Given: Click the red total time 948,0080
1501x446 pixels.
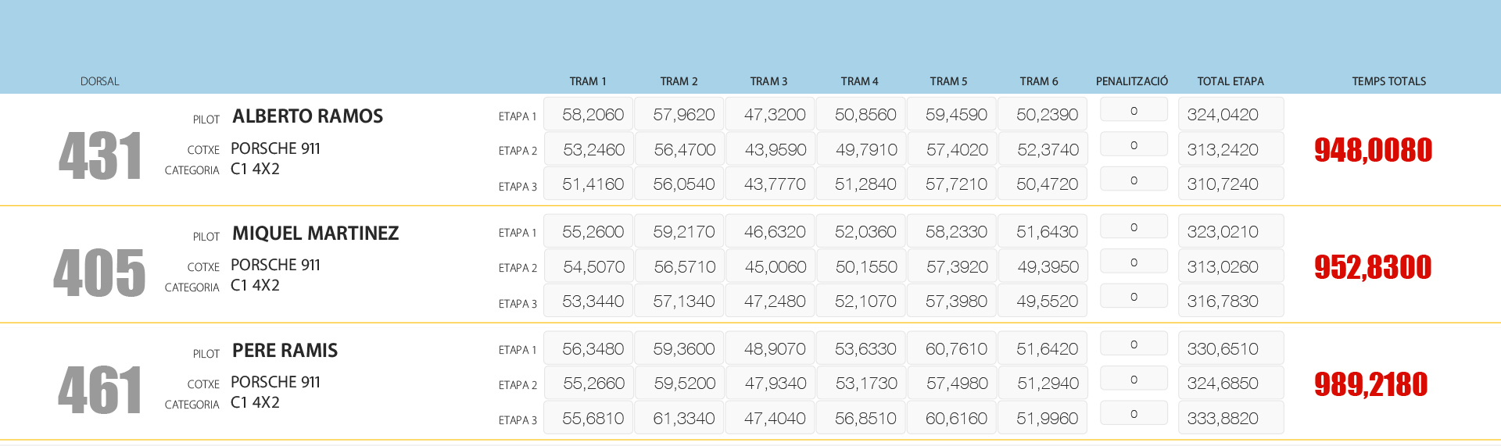Looking at the screenshot, I should pos(1373,150).
